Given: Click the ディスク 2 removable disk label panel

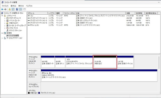Looking at the screenshot, I should [34, 87].
